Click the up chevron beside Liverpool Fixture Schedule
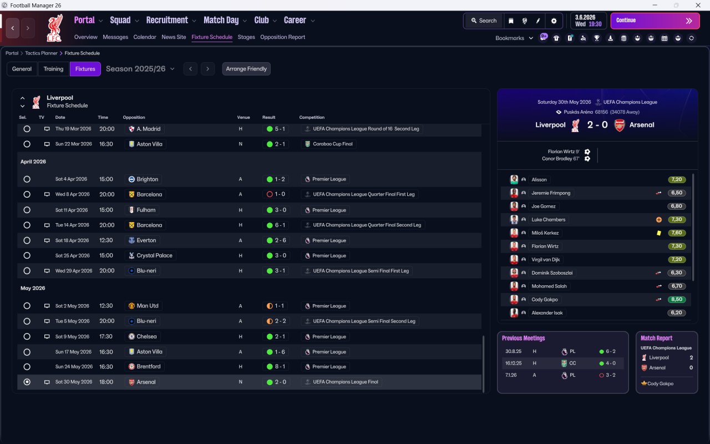Image resolution: width=710 pixels, height=444 pixels. point(23,98)
